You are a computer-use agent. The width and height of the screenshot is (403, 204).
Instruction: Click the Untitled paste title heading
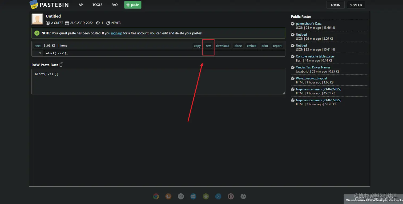[x=53, y=16]
